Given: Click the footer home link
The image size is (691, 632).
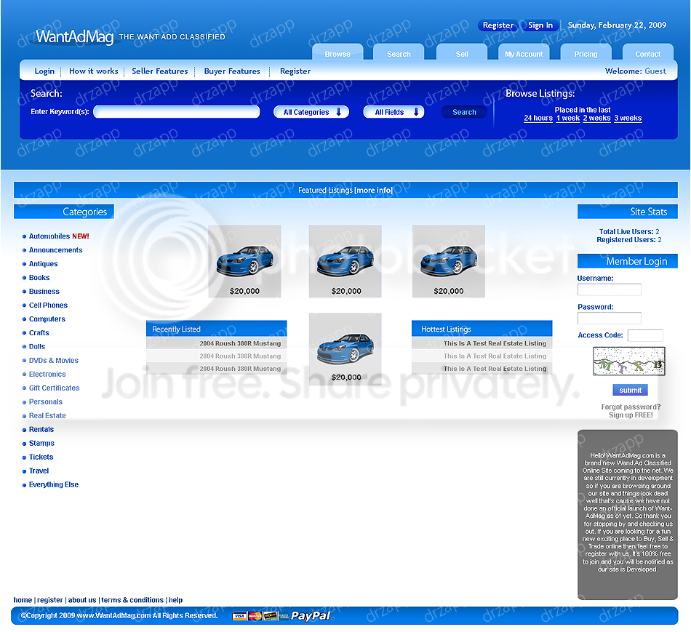Looking at the screenshot, I should click(x=23, y=600).
